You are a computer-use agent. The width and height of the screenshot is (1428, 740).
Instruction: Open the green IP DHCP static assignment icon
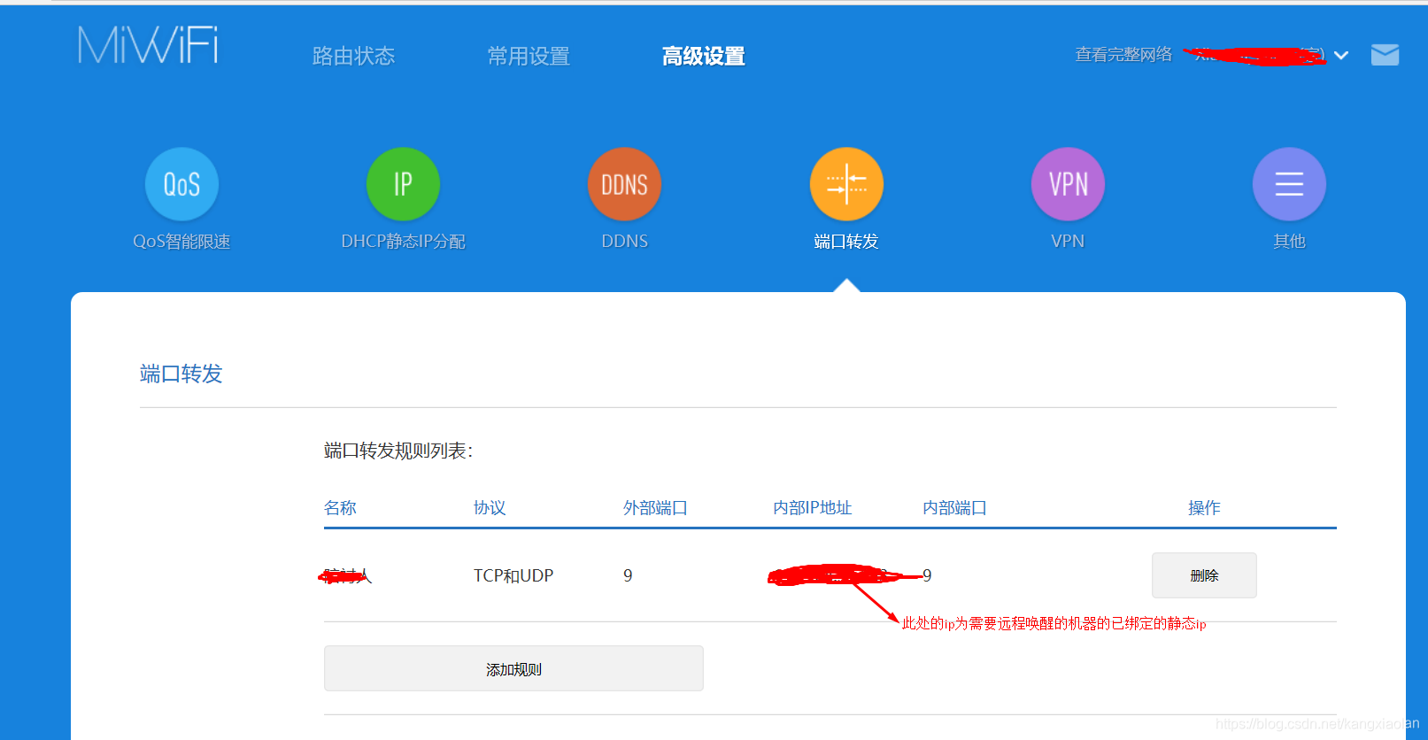pos(403,184)
